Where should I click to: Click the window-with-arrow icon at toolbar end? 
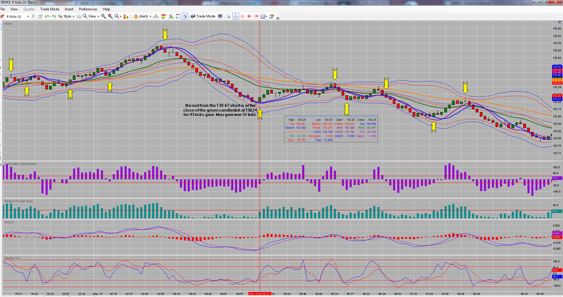click(x=271, y=16)
